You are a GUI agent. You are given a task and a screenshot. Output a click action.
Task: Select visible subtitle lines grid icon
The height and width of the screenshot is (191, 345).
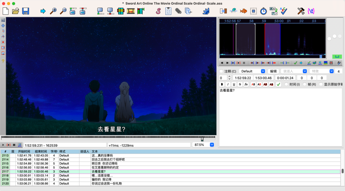tap(121, 11)
